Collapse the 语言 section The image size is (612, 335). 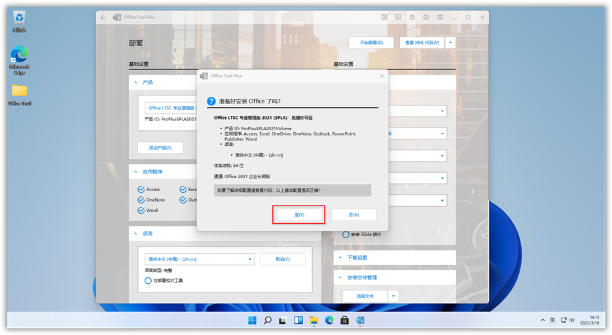[135, 234]
